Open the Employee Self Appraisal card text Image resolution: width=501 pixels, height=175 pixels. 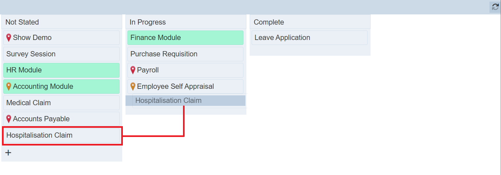pyautogui.click(x=175, y=87)
